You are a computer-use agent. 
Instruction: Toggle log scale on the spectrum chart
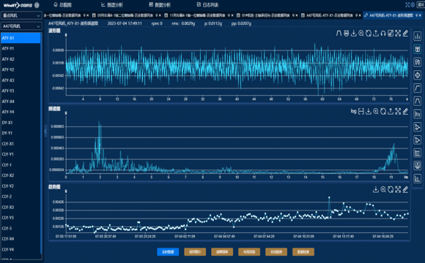coord(353,111)
